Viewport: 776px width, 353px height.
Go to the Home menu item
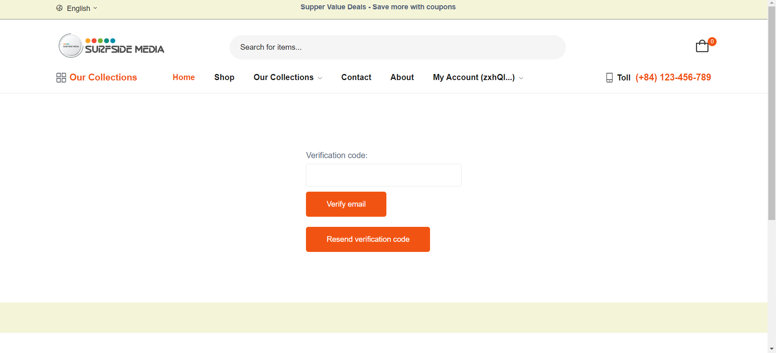coord(183,77)
